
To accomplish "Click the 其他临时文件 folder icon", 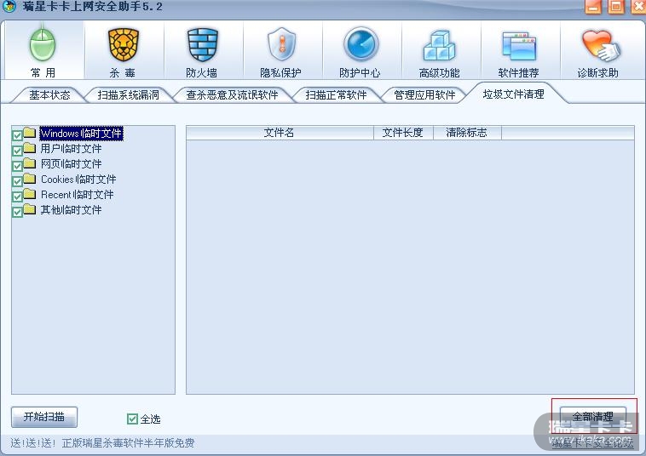I will click(30, 209).
